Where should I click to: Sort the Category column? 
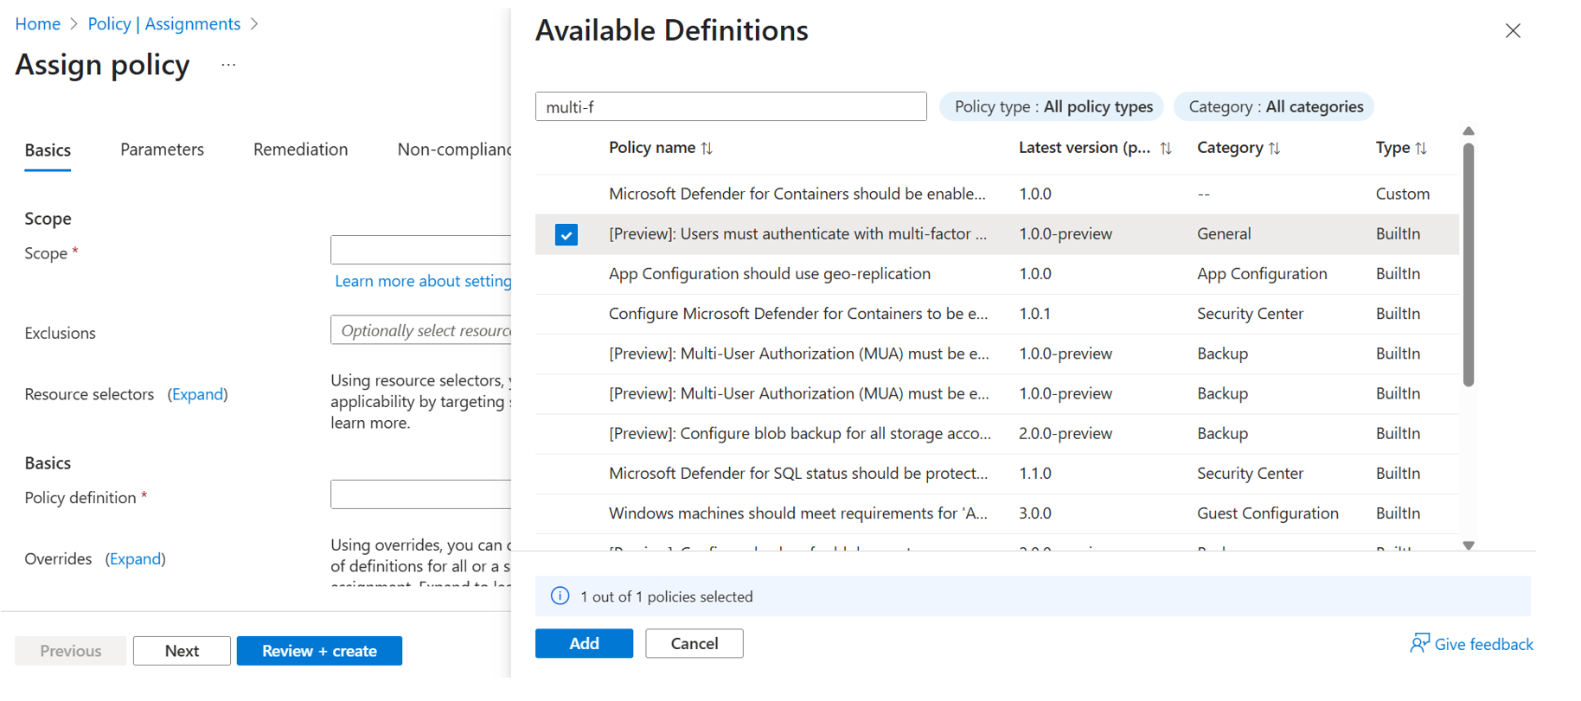1274,149
